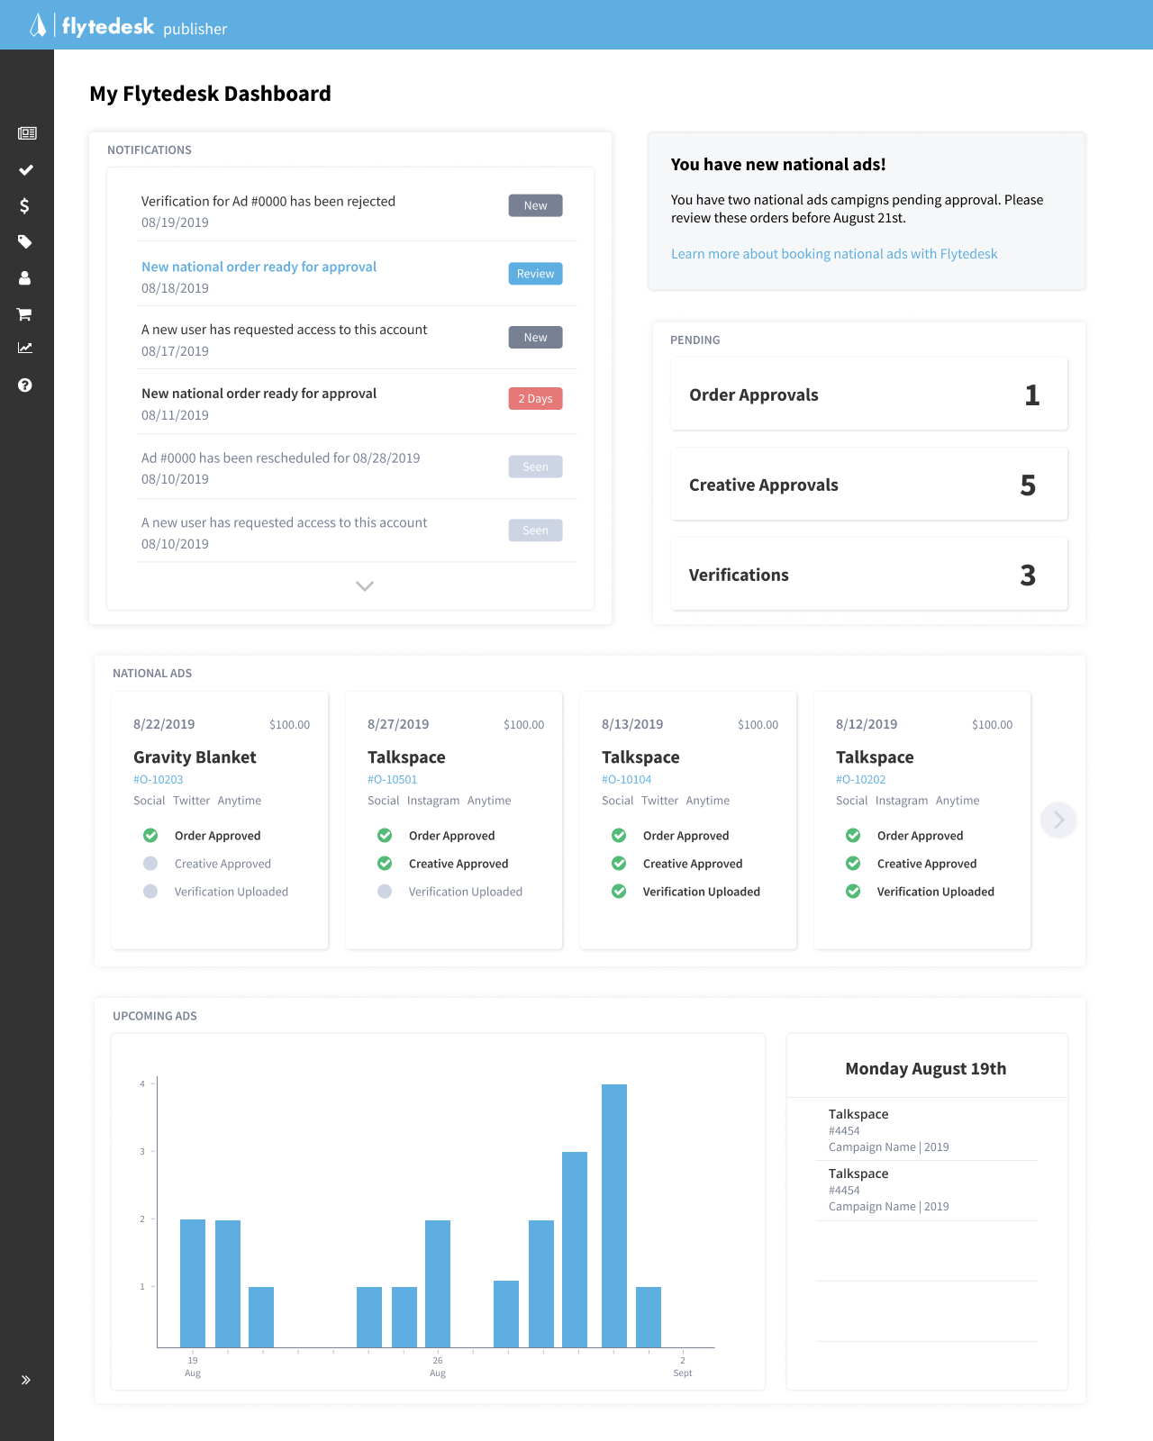Click Gravity Blanket Verification Uploaded gray dot
This screenshot has width=1153, height=1441.
150,892
